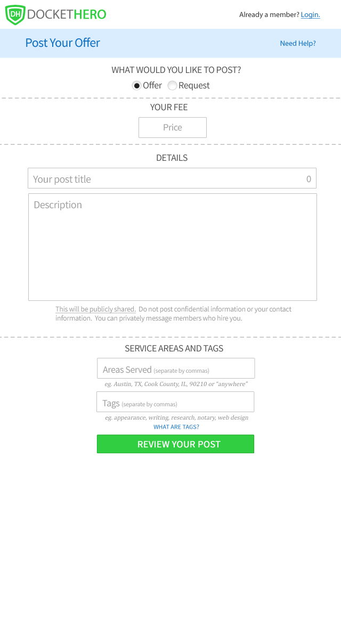The width and height of the screenshot is (341, 639).
Task: Click the 'eg. Austin, TX' example hint text
Action: coord(176,384)
